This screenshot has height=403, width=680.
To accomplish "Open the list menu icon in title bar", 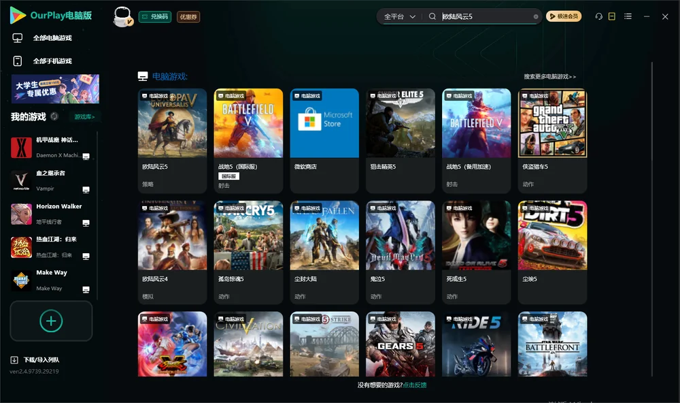I will pos(628,16).
